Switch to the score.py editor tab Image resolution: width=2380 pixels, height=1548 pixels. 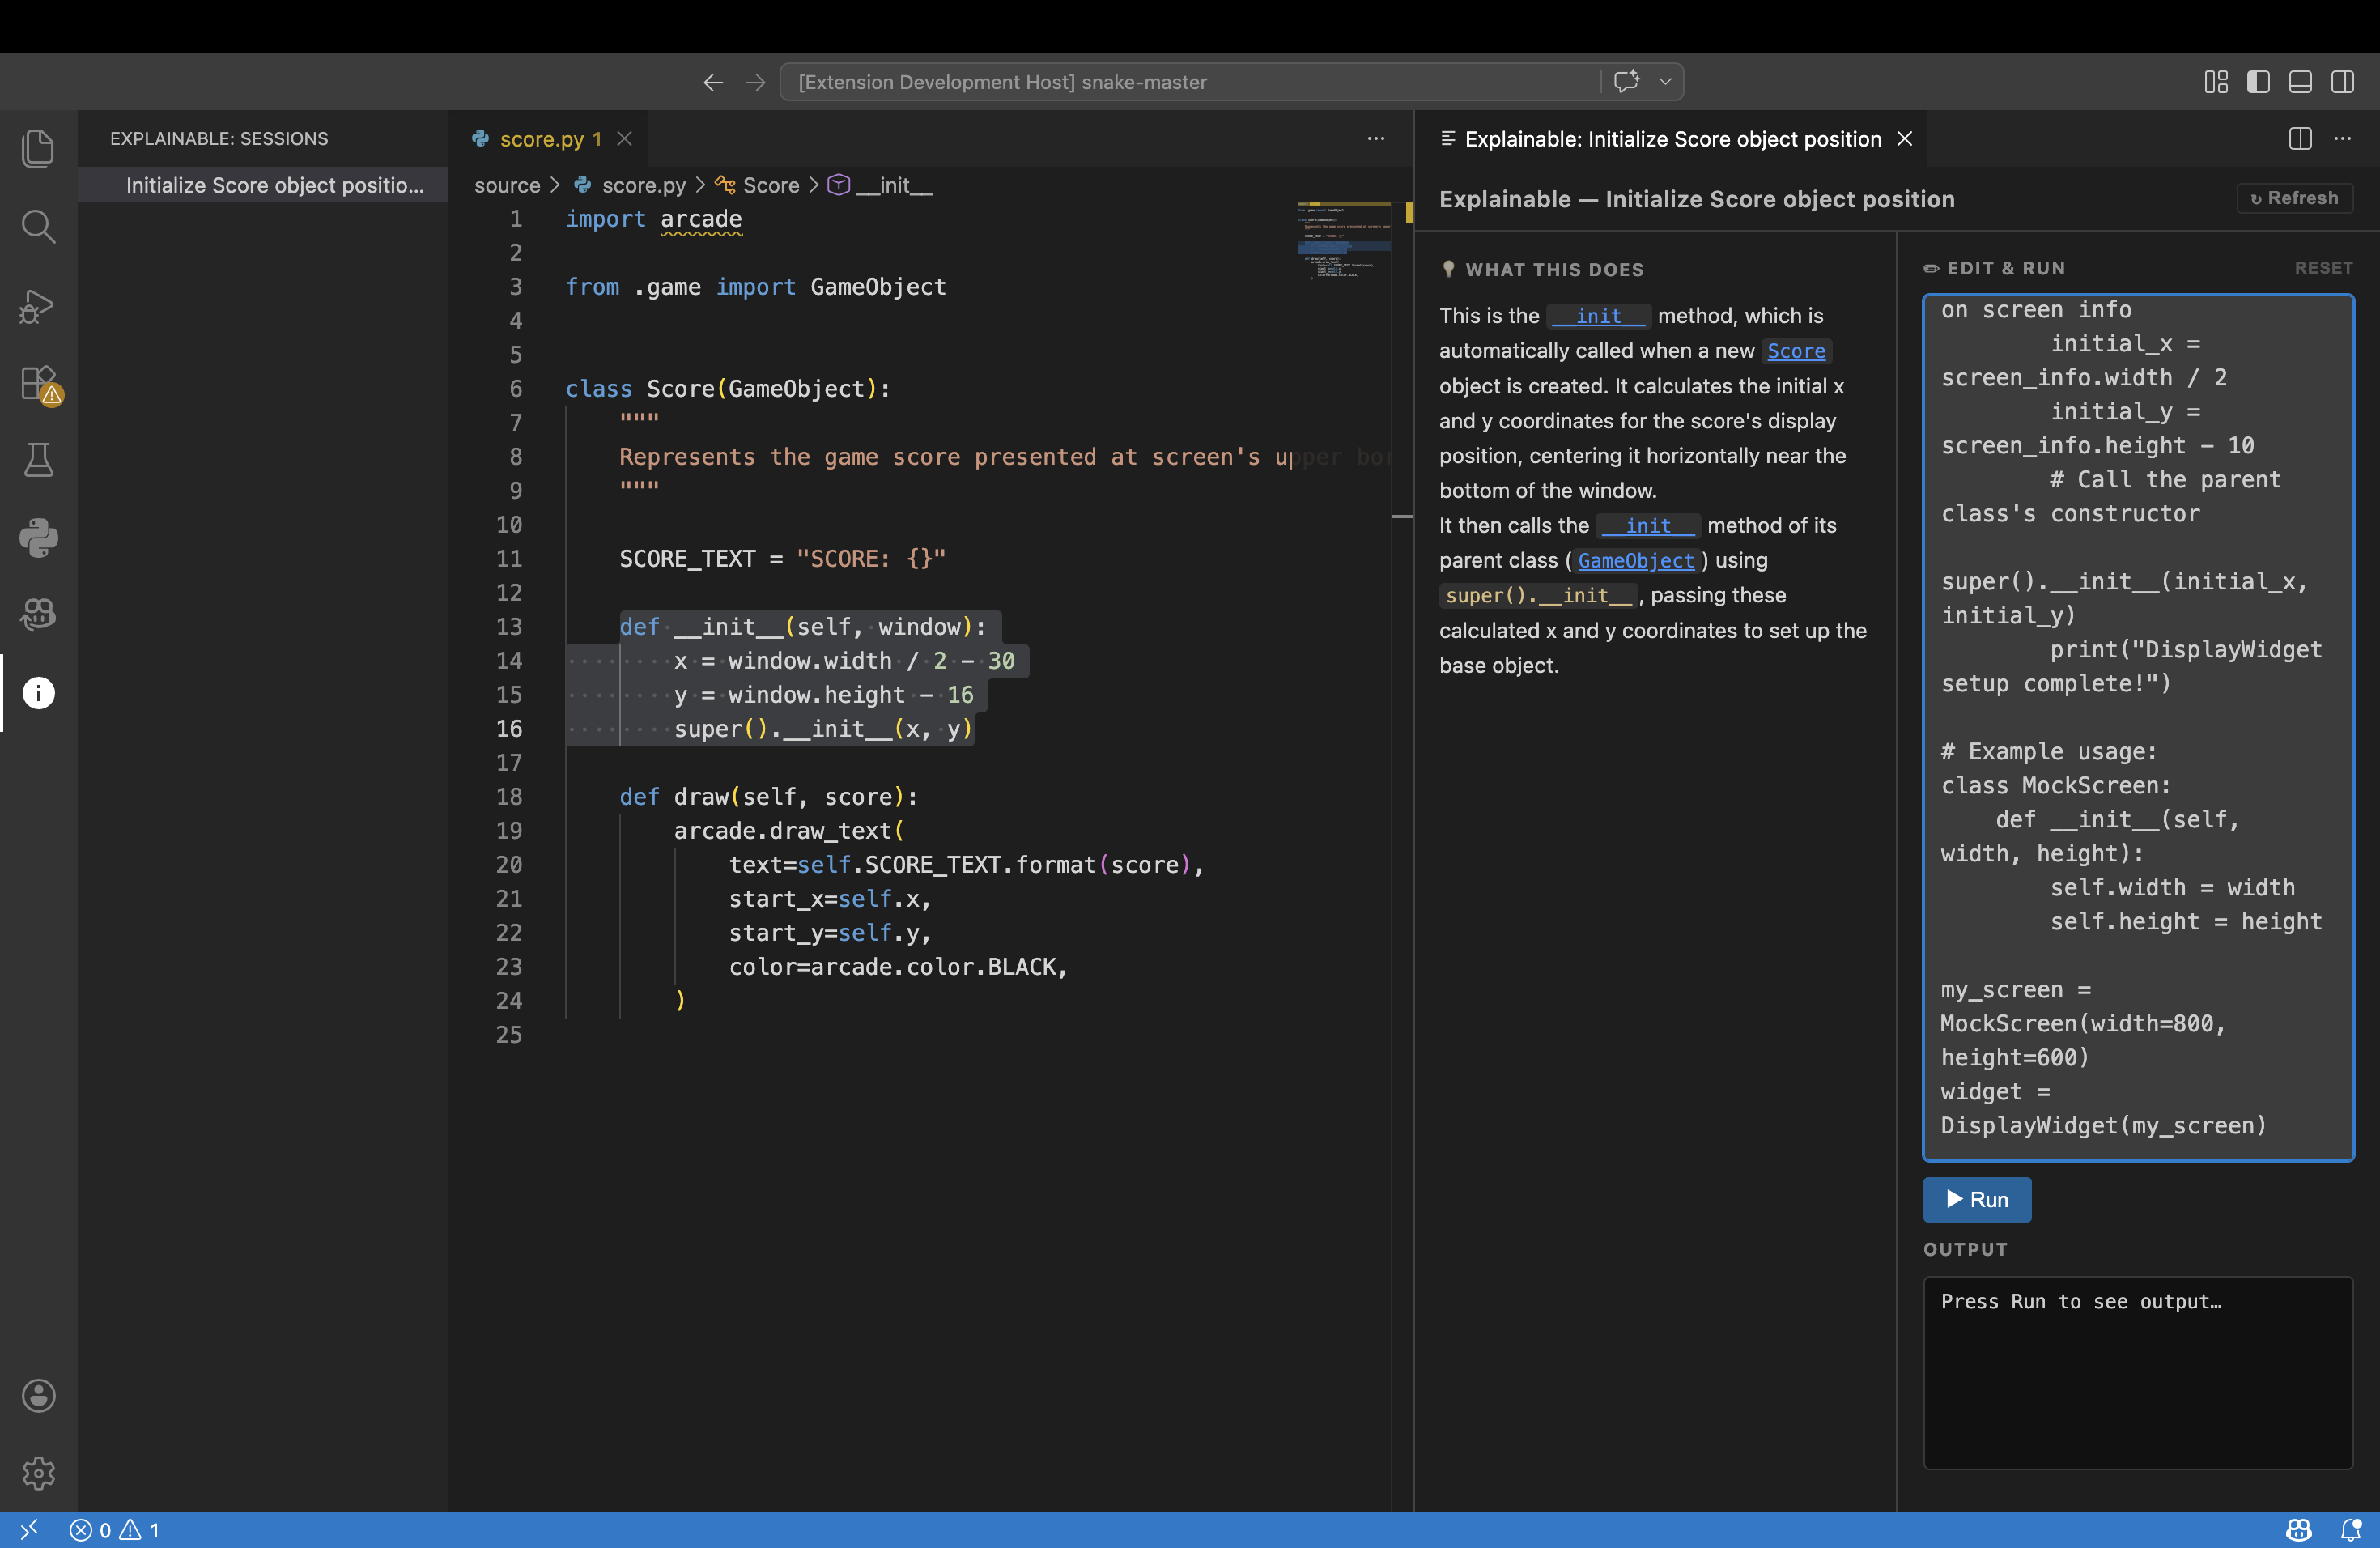(x=541, y=139)
